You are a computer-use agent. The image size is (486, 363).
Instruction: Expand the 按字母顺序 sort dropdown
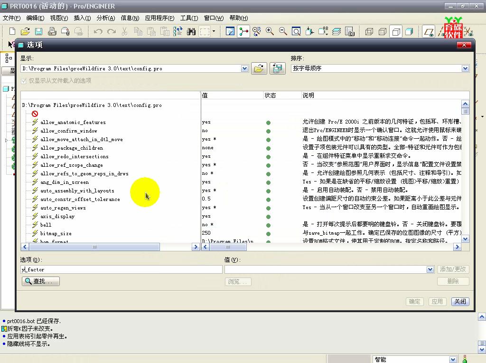click(465, 68)
